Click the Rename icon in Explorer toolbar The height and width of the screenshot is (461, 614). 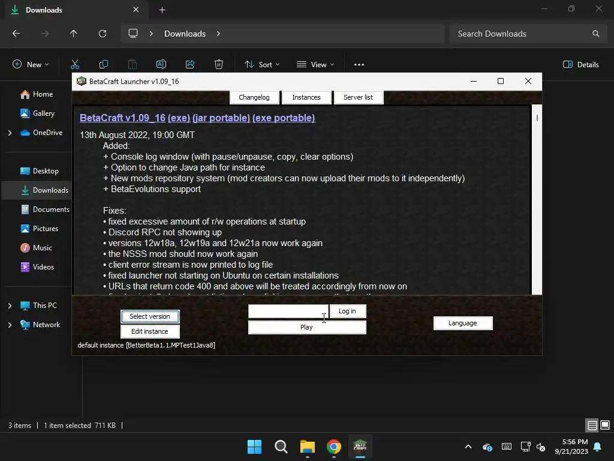click(x=161, y=64)
